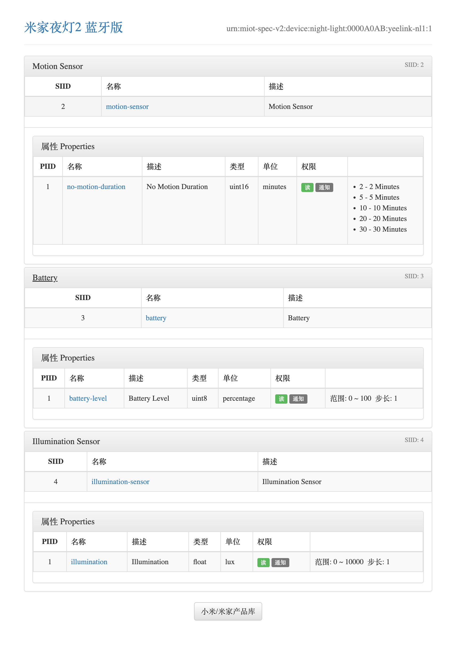Screen dimensions: 461x647
Task: Select the device URN text at top
Action: coord(329,29)
